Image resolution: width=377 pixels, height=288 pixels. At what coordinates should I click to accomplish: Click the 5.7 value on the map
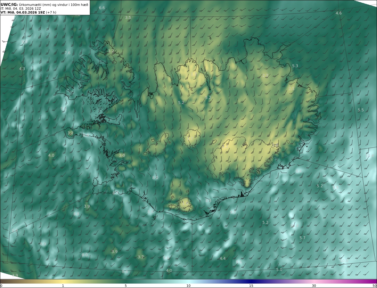(x=302, y=238)
